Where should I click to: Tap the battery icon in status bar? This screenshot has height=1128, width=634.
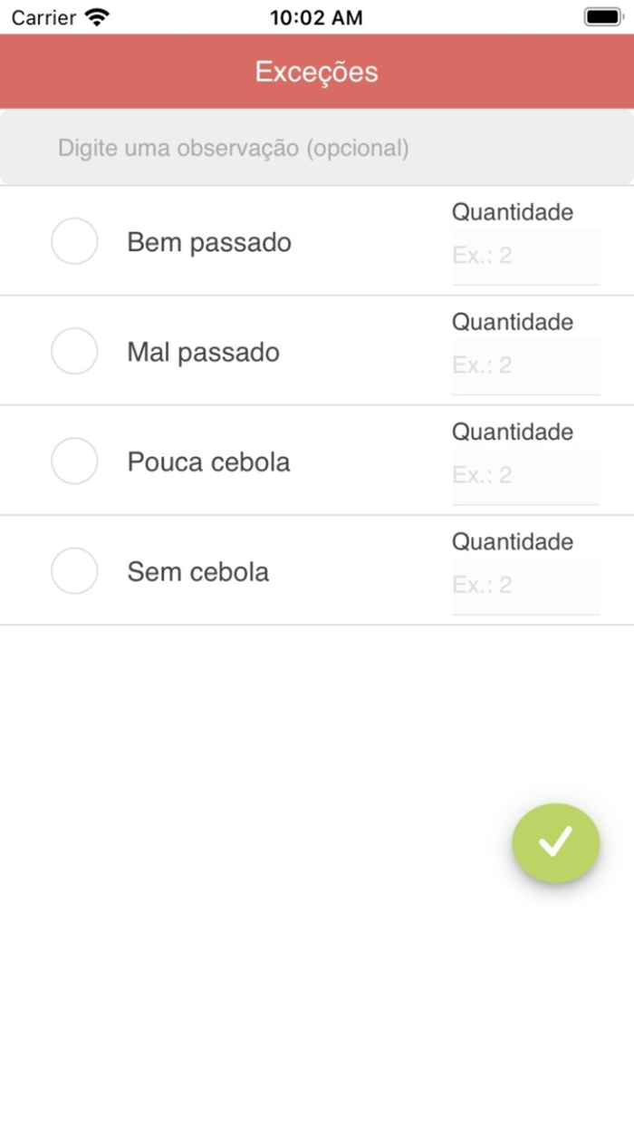point(602,17)
